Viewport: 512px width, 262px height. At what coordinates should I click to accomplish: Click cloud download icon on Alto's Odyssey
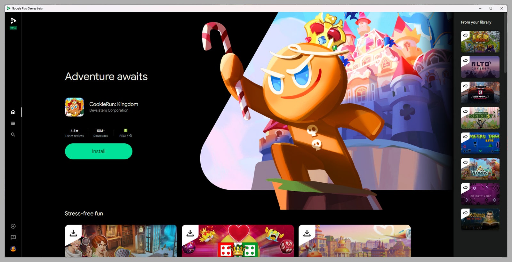click(x=465, y=61)
